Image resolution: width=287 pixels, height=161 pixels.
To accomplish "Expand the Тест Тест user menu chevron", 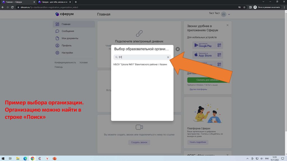I will tap(229, 14).
